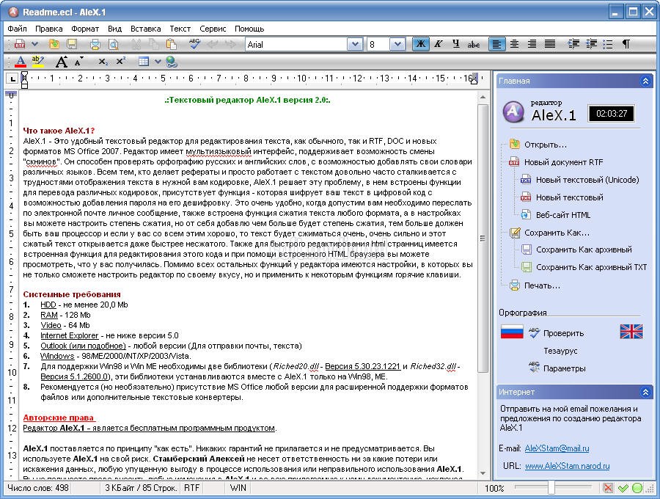The width and height of the screenshot is (660, 499).
Task: Click the ruler tab-type selector button
Action: pyautogui.click(x=12, y=79)
